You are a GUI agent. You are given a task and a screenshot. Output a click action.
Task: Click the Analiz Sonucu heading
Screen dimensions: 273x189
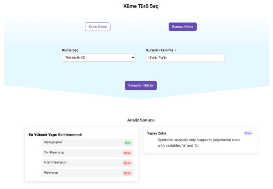coord(141,120)
